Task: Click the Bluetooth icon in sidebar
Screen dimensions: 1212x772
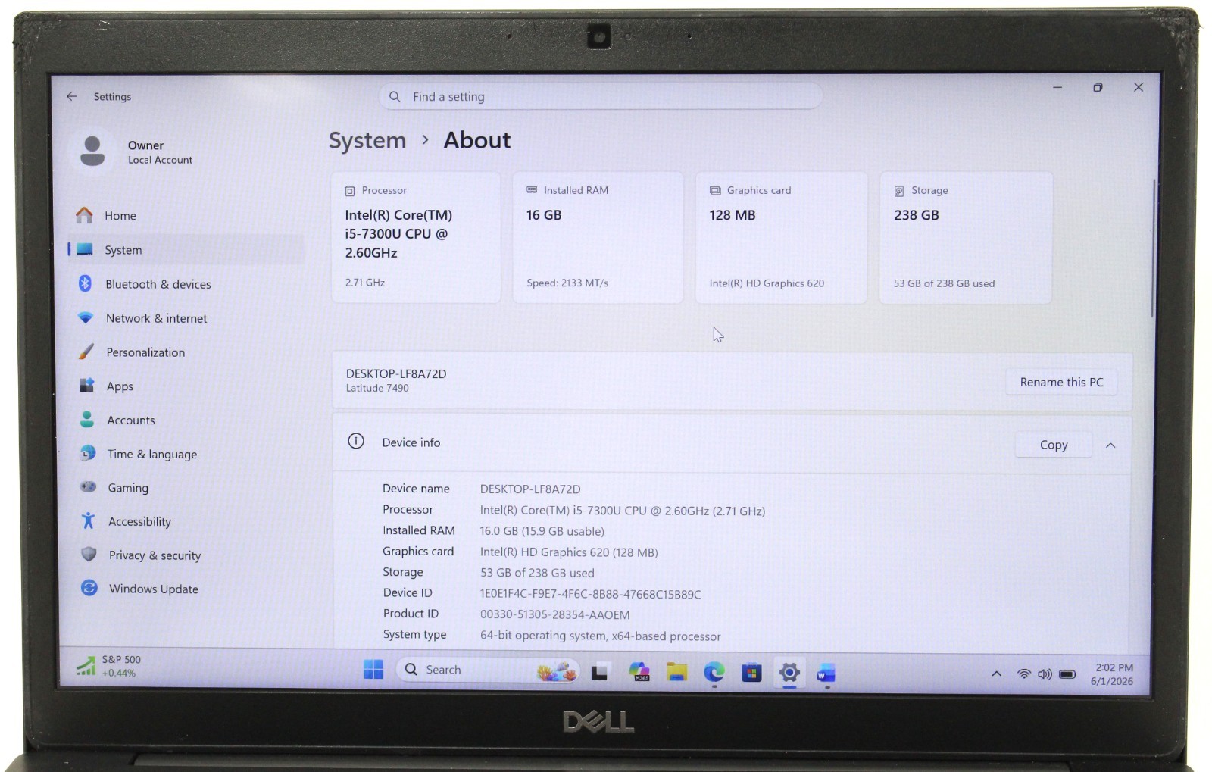Action: (85, 283)
